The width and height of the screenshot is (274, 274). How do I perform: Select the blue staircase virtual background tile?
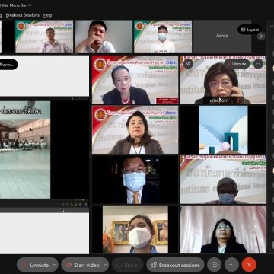[x=223, y=129]
